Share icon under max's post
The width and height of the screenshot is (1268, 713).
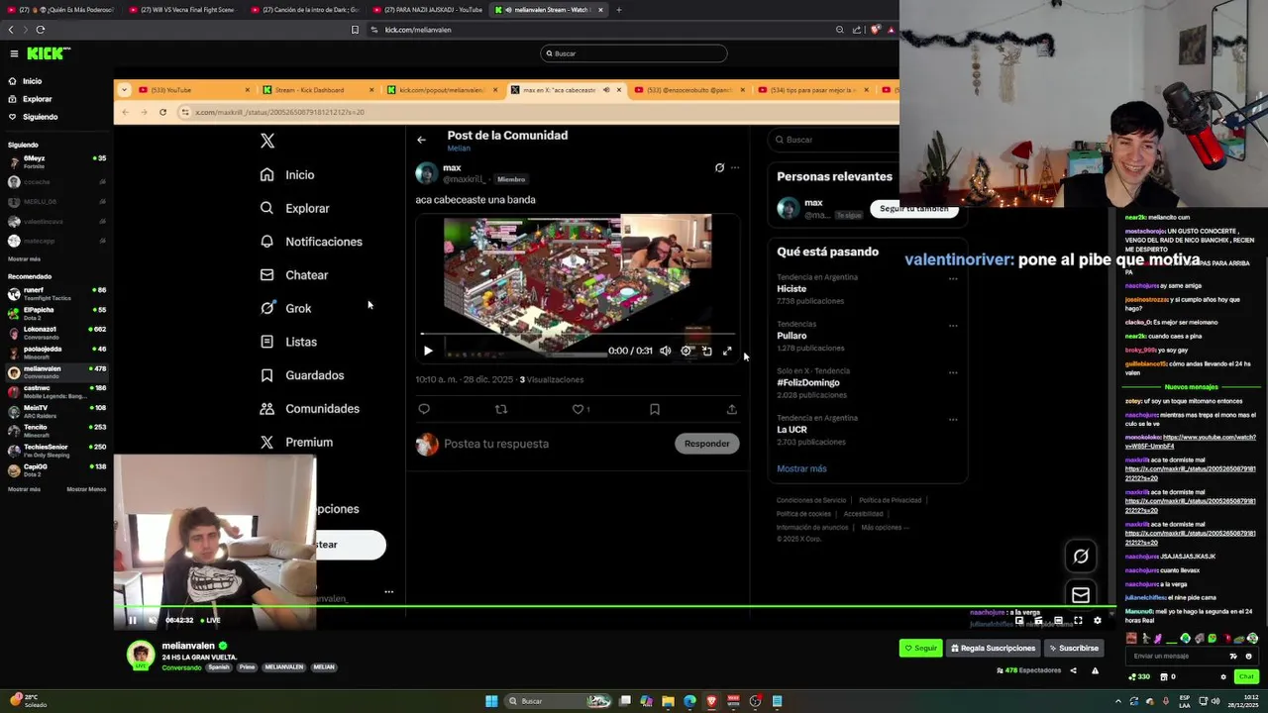732,409
